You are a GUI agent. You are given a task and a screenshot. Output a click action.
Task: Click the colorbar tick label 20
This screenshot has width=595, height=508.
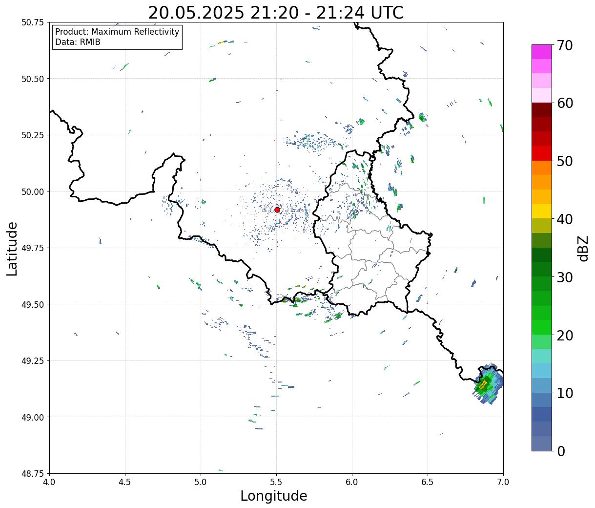tap(565, 335)
